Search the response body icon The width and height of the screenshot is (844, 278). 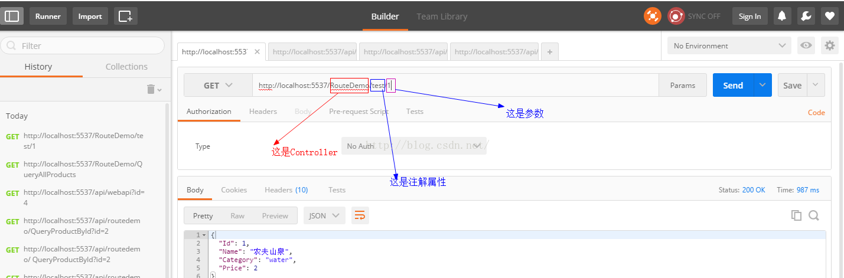tap(814, 215)
